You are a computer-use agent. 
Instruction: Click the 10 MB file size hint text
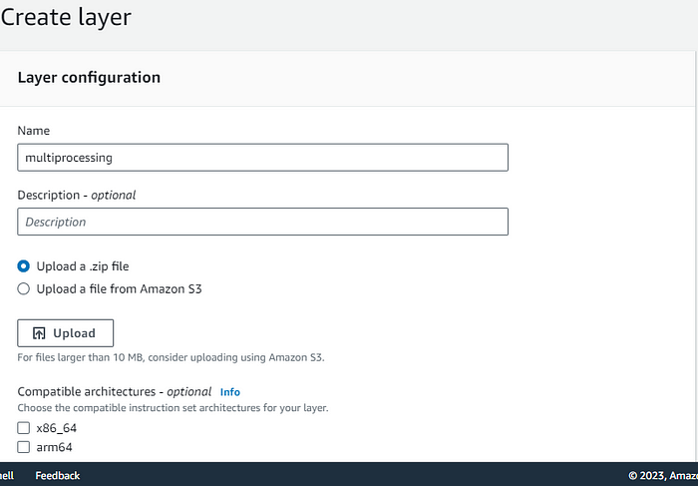click(171, 357)
